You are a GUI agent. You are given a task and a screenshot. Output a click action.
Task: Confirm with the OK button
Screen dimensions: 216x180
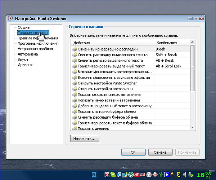(133, 152)
